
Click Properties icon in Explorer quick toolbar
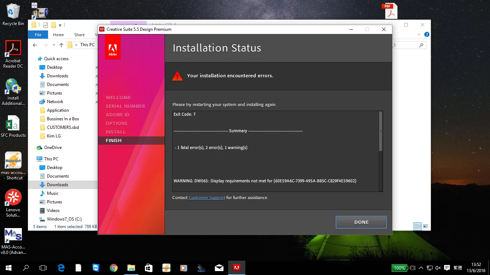coord(46,25)
